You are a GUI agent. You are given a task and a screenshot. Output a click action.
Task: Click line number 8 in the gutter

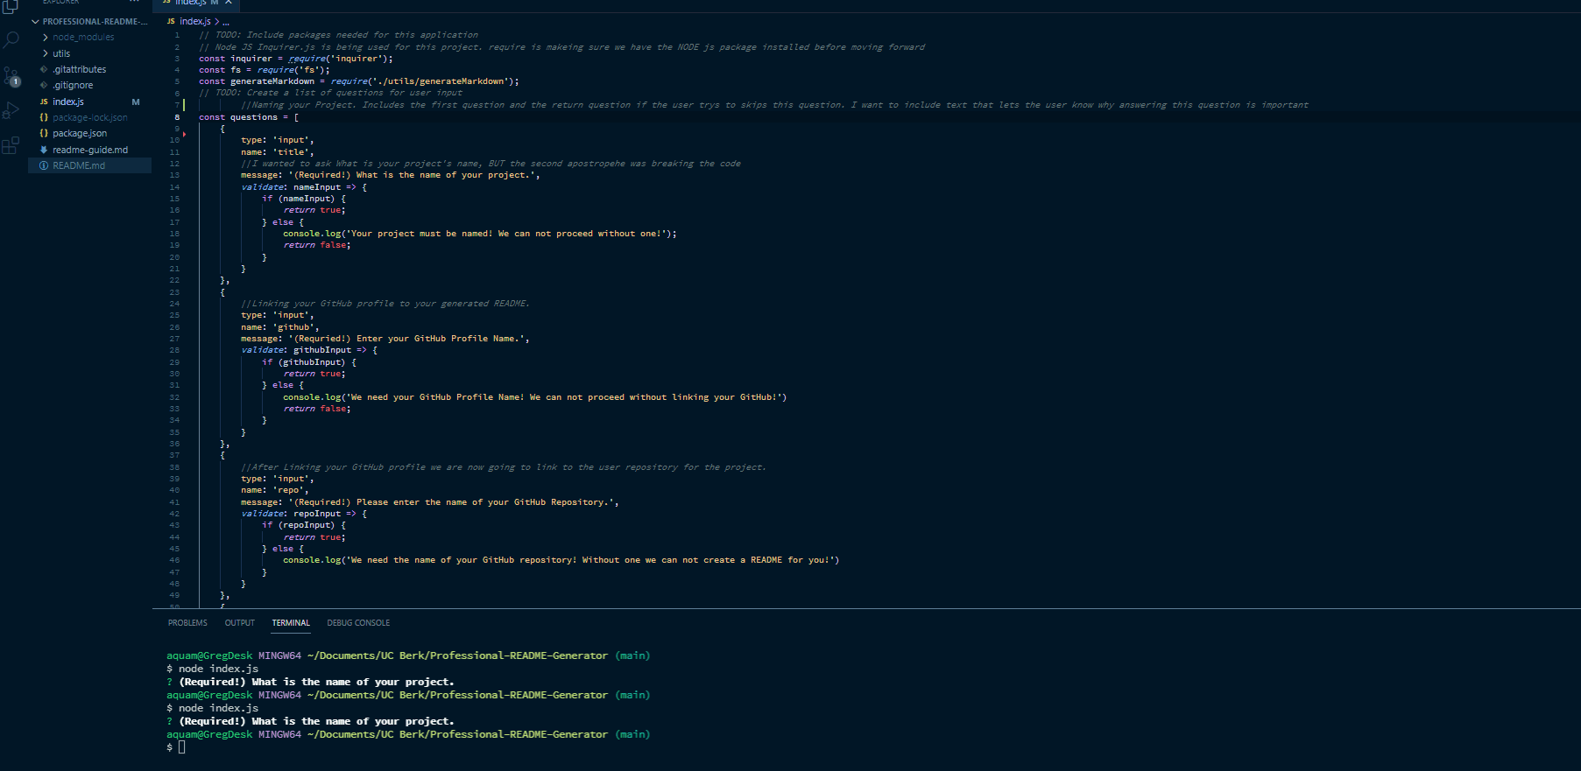point(177,117)
